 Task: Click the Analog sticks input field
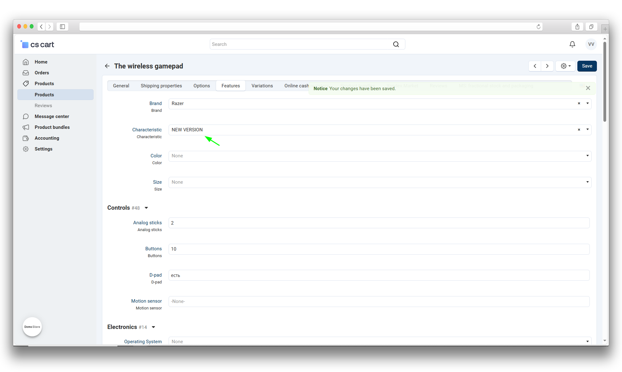point(379,223)
